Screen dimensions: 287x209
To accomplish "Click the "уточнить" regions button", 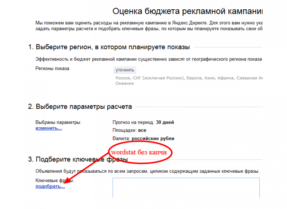I will pos(125,70).
